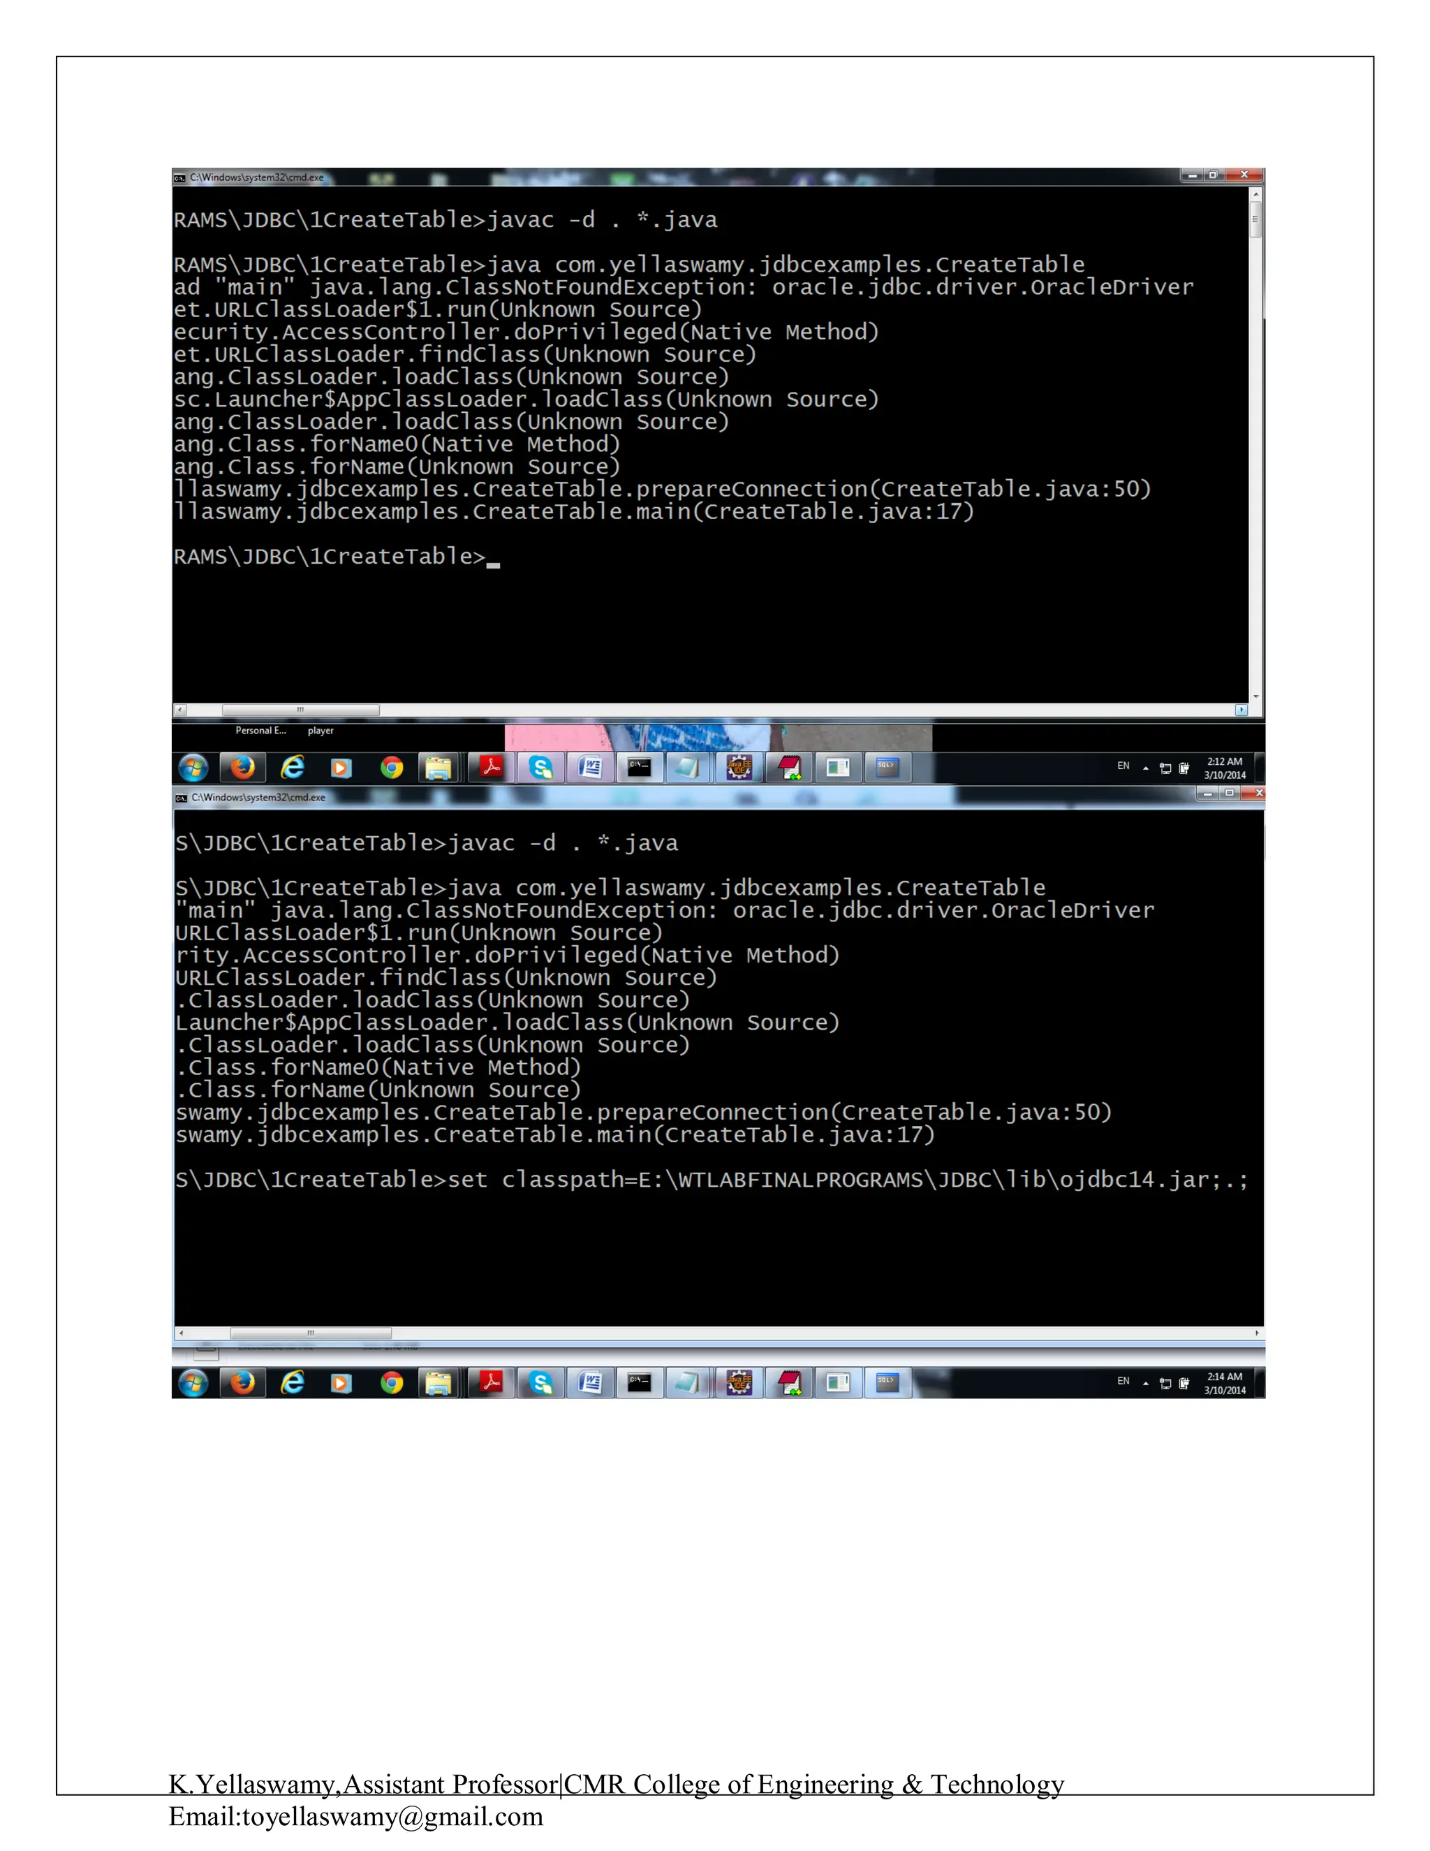Open the 2:14 AM clock calendar
This screenshot has width=1430, height=1851.
1225,1382
